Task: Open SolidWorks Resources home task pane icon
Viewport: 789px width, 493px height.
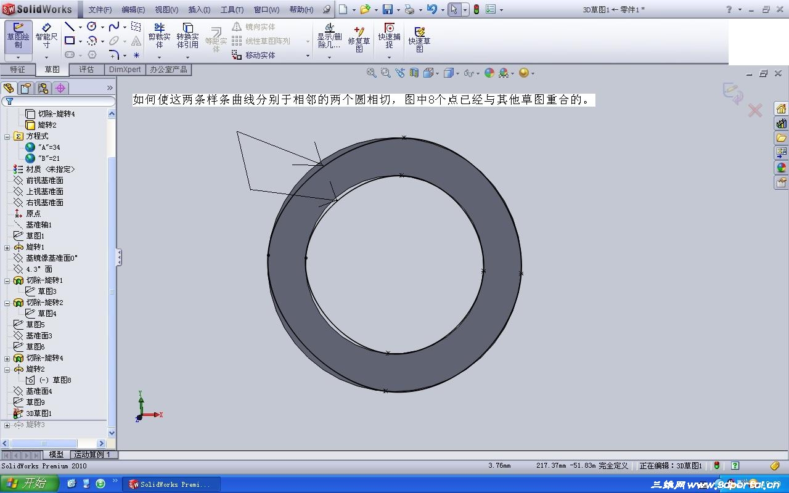Action: pos(782,108)
